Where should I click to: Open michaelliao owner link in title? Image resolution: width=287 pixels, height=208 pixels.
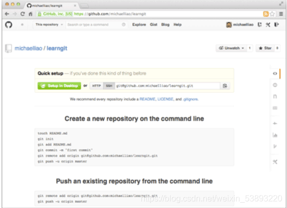coord(28,48)
